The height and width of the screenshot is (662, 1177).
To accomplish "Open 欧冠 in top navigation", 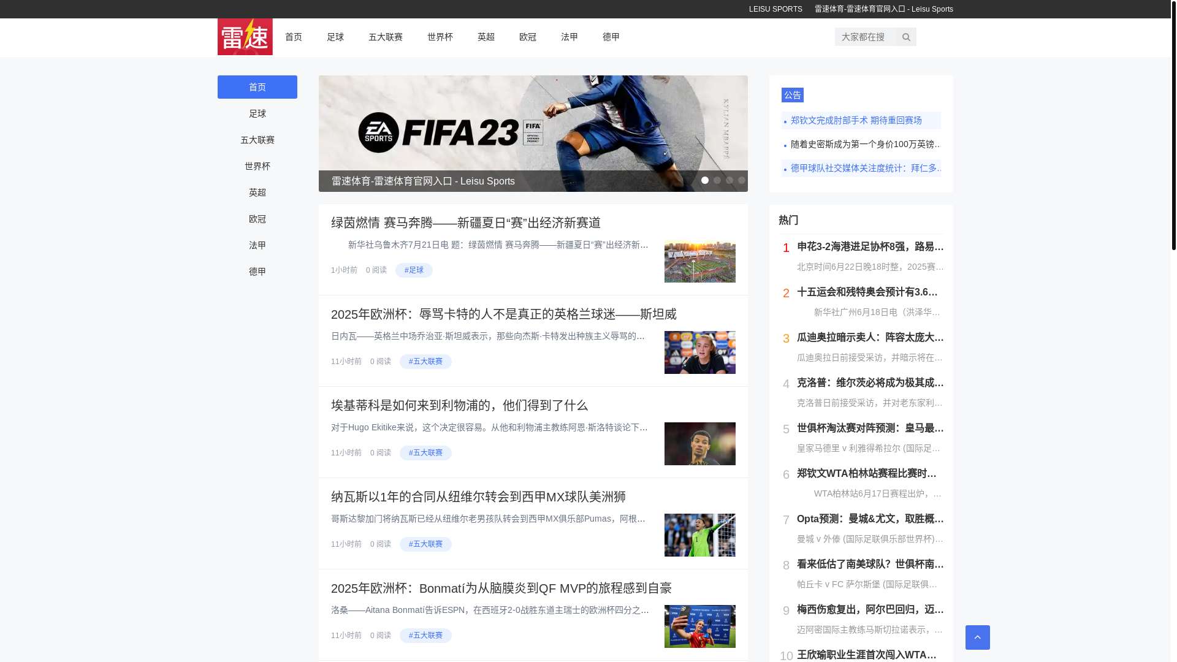I will pos(528,37).
